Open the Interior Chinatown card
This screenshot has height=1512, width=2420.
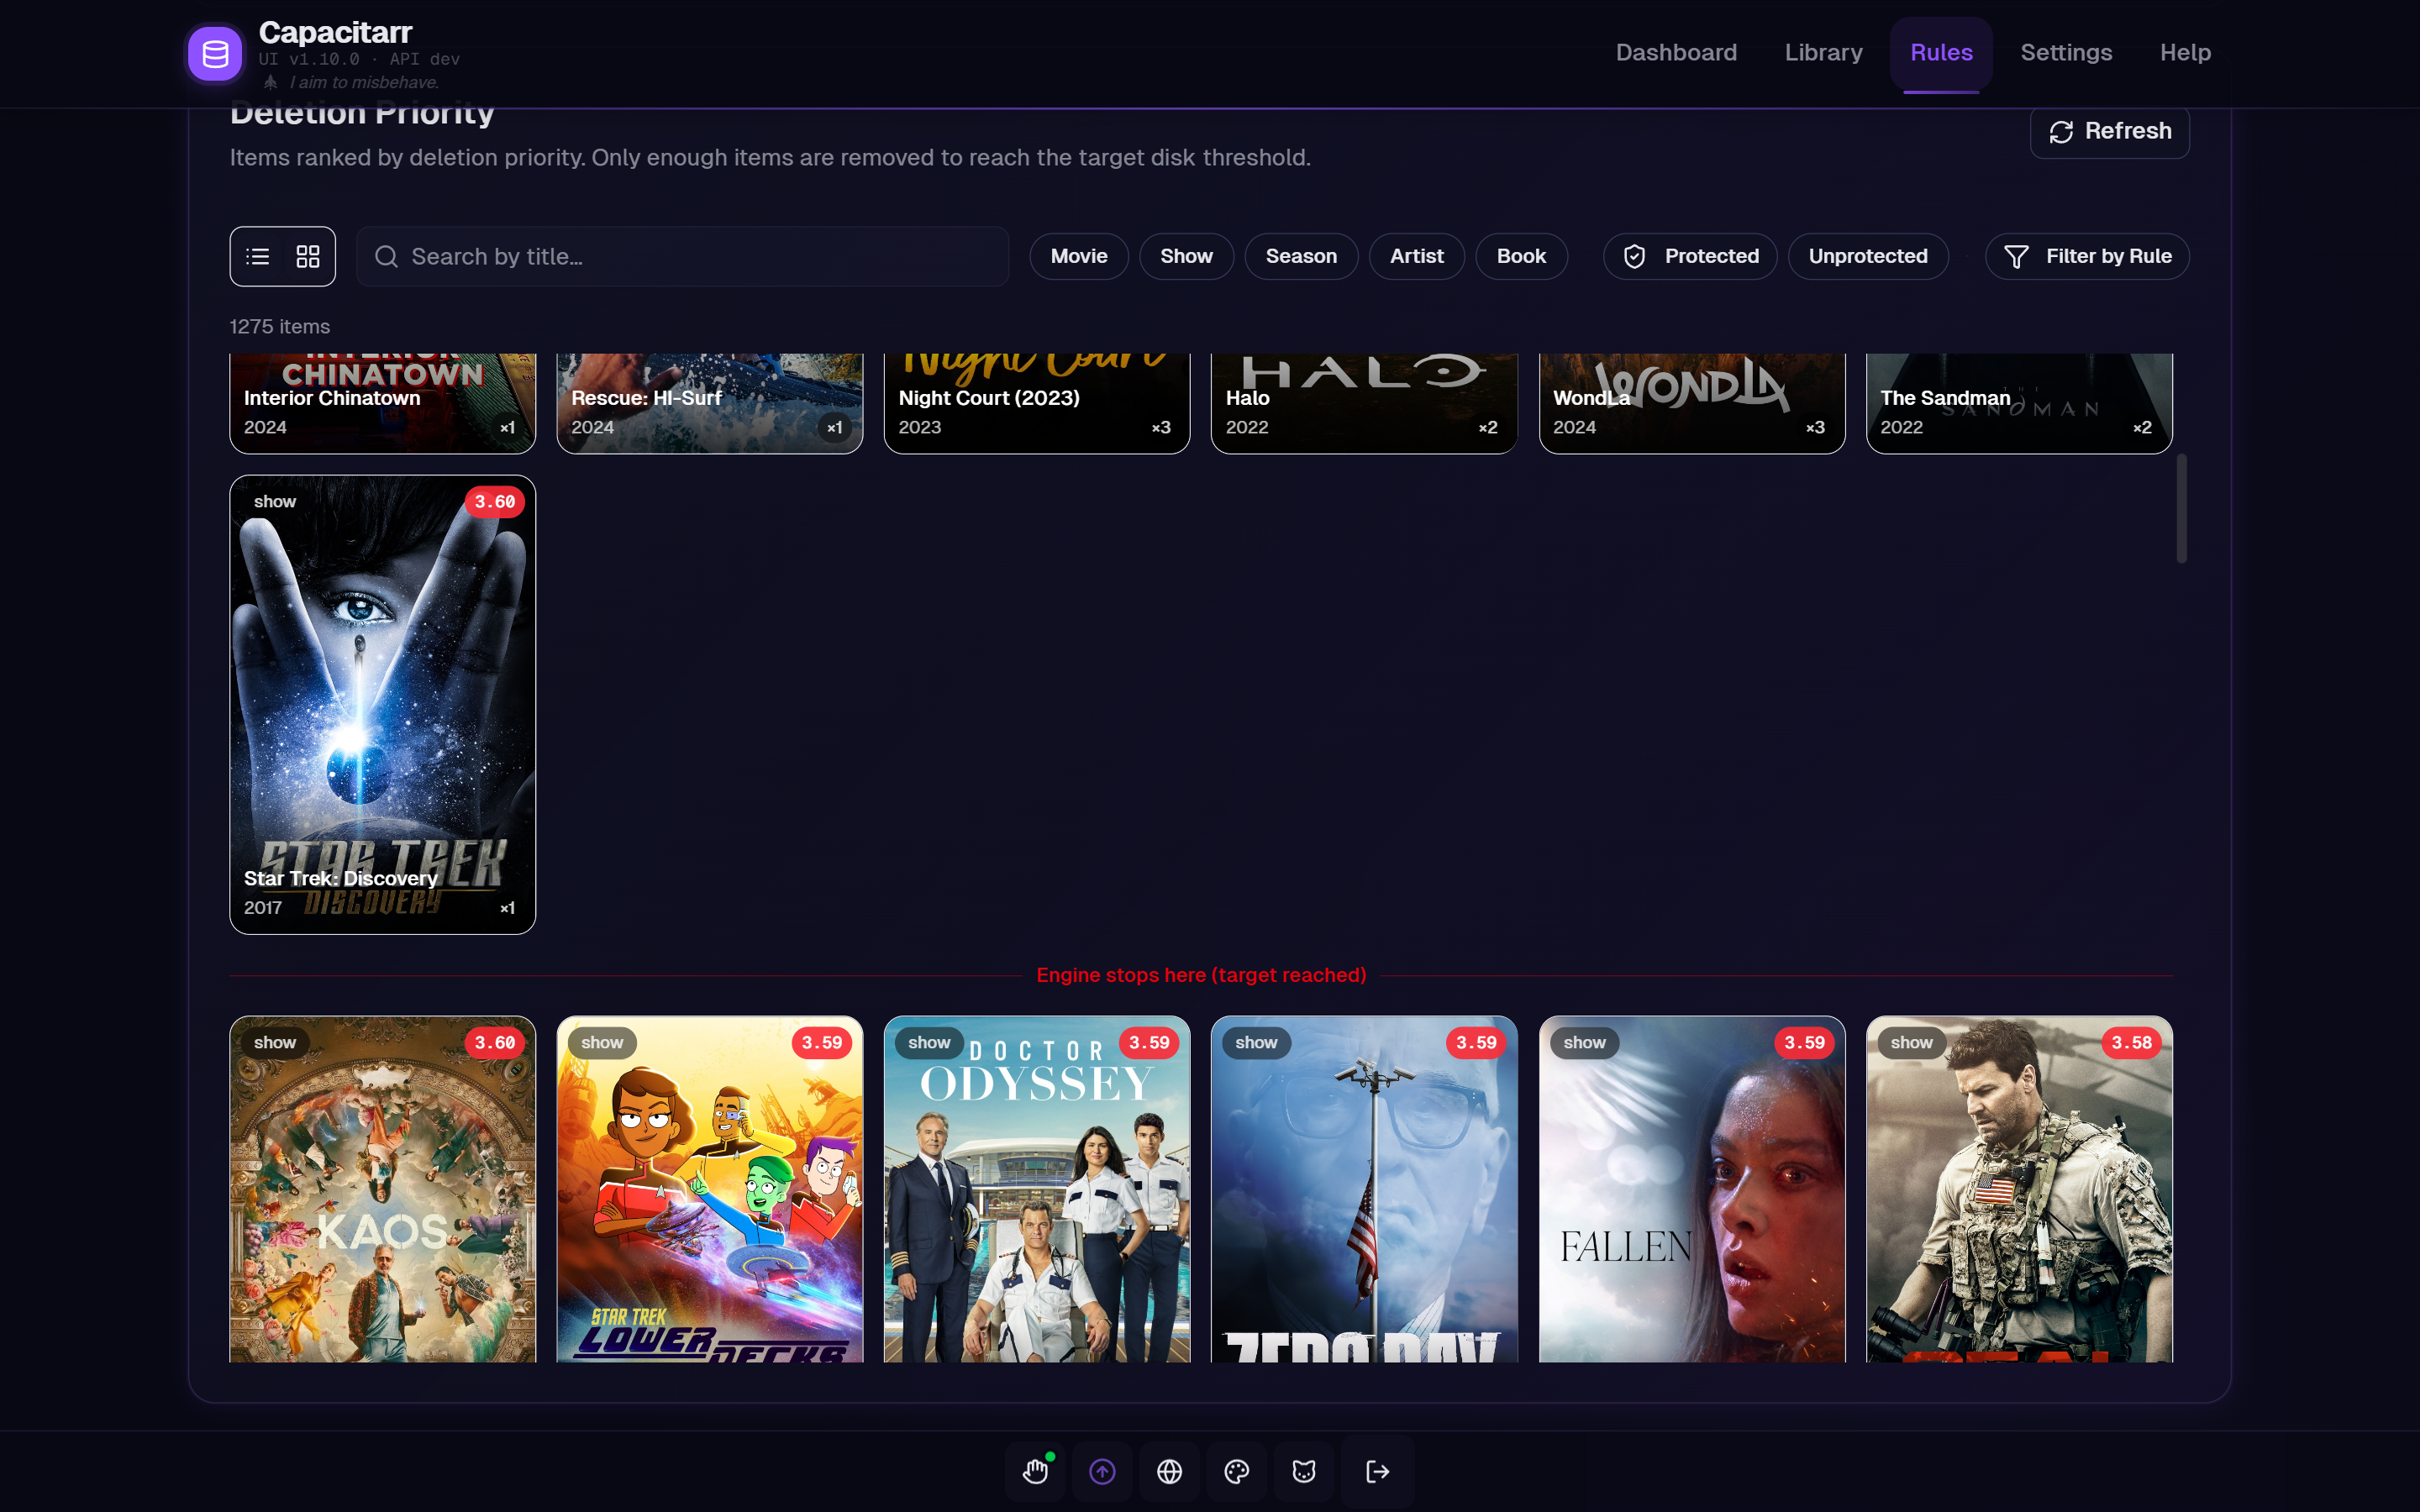pos(382,403)
